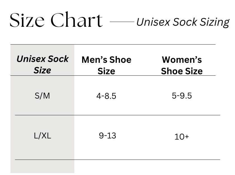This screenshot has height=175, width=235.
Task: Click the S/M sock size cell
Action: coord(42,96)
